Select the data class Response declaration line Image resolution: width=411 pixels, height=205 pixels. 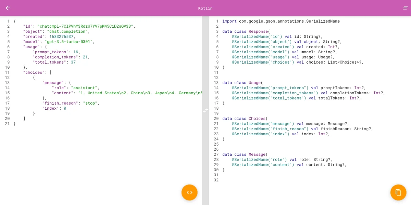pyautogui.click(x=247, y=31)
